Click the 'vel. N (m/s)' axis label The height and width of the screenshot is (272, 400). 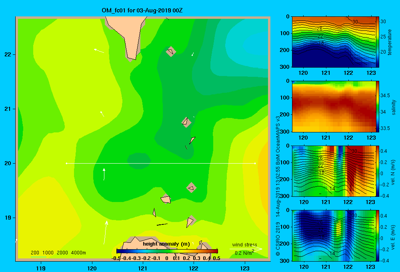pyautogui.click(x=393, y=172)
